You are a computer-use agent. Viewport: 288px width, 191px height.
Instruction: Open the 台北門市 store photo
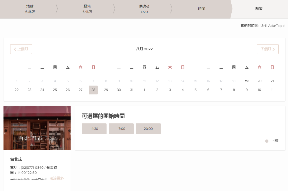[x=37, y=128]
